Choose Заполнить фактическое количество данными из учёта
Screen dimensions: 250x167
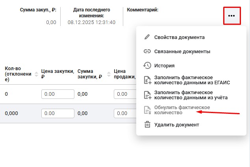point(191,95)
